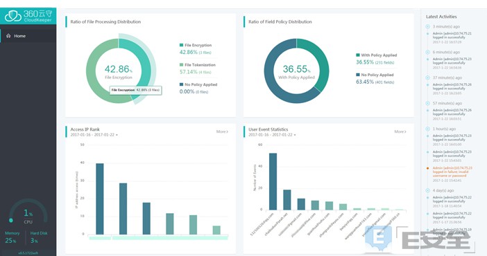Toggle the With Policy Applied legend item
Image resolution: width=487 pixels, height=256 pixels.
[x=377, y=55]
